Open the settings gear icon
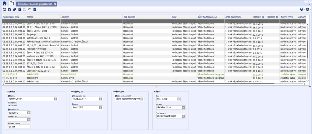Image resolution: width=312 pixels, height=134 pixels. [x=307, y=9]
